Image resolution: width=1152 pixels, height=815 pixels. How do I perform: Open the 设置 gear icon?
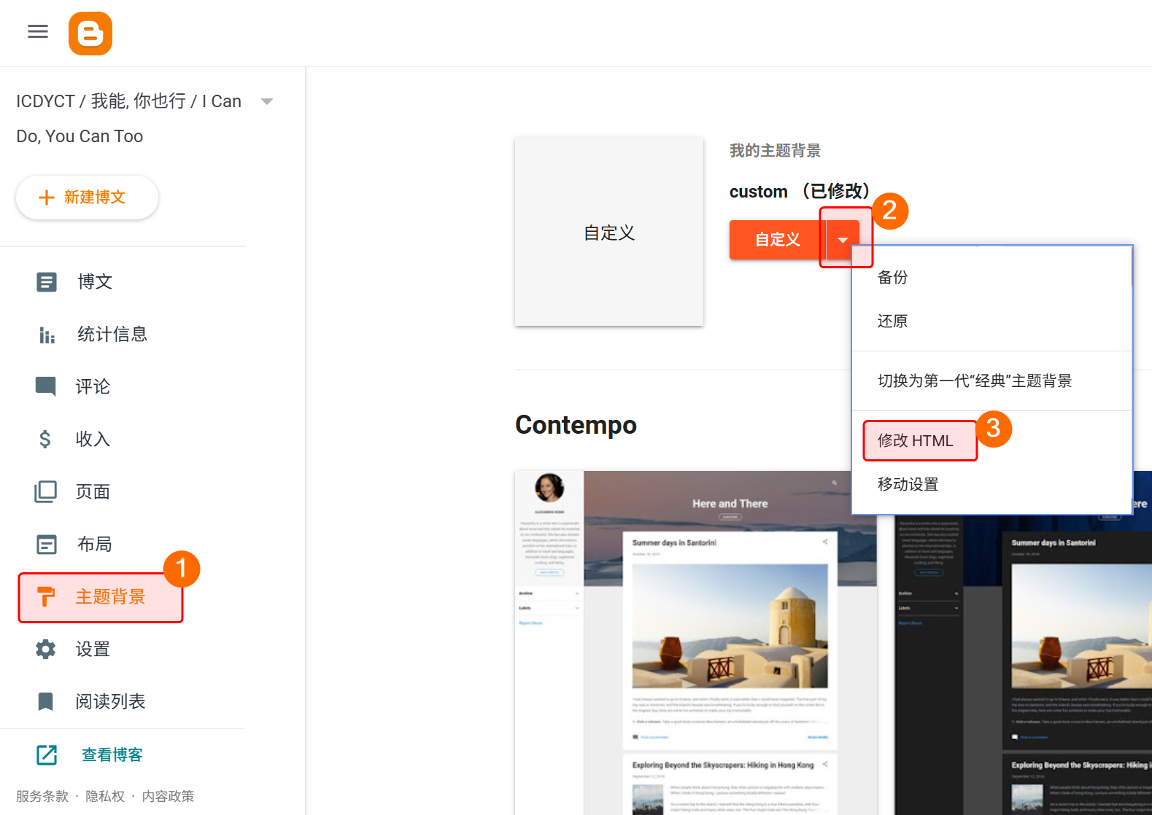click(x=46, y=649)
